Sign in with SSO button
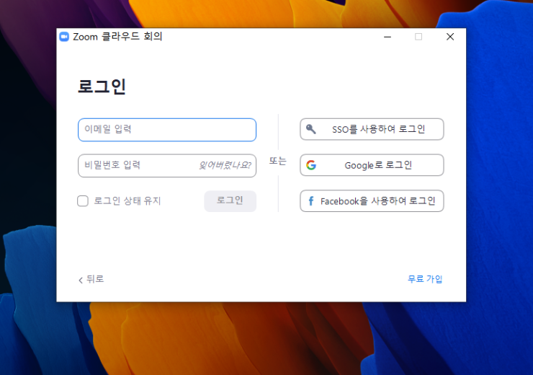The height and width of the screenshot is (375, 533). tap(372, 129)
